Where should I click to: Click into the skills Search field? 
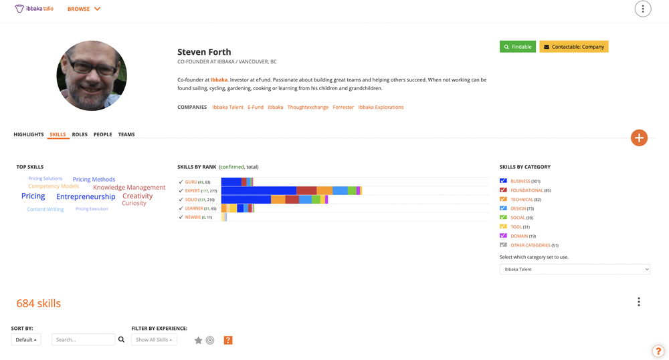(83, 339)
